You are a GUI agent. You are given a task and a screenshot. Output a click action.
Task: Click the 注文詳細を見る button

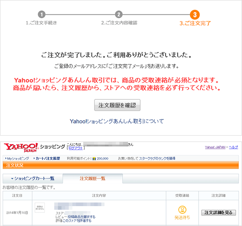(218, 212)
